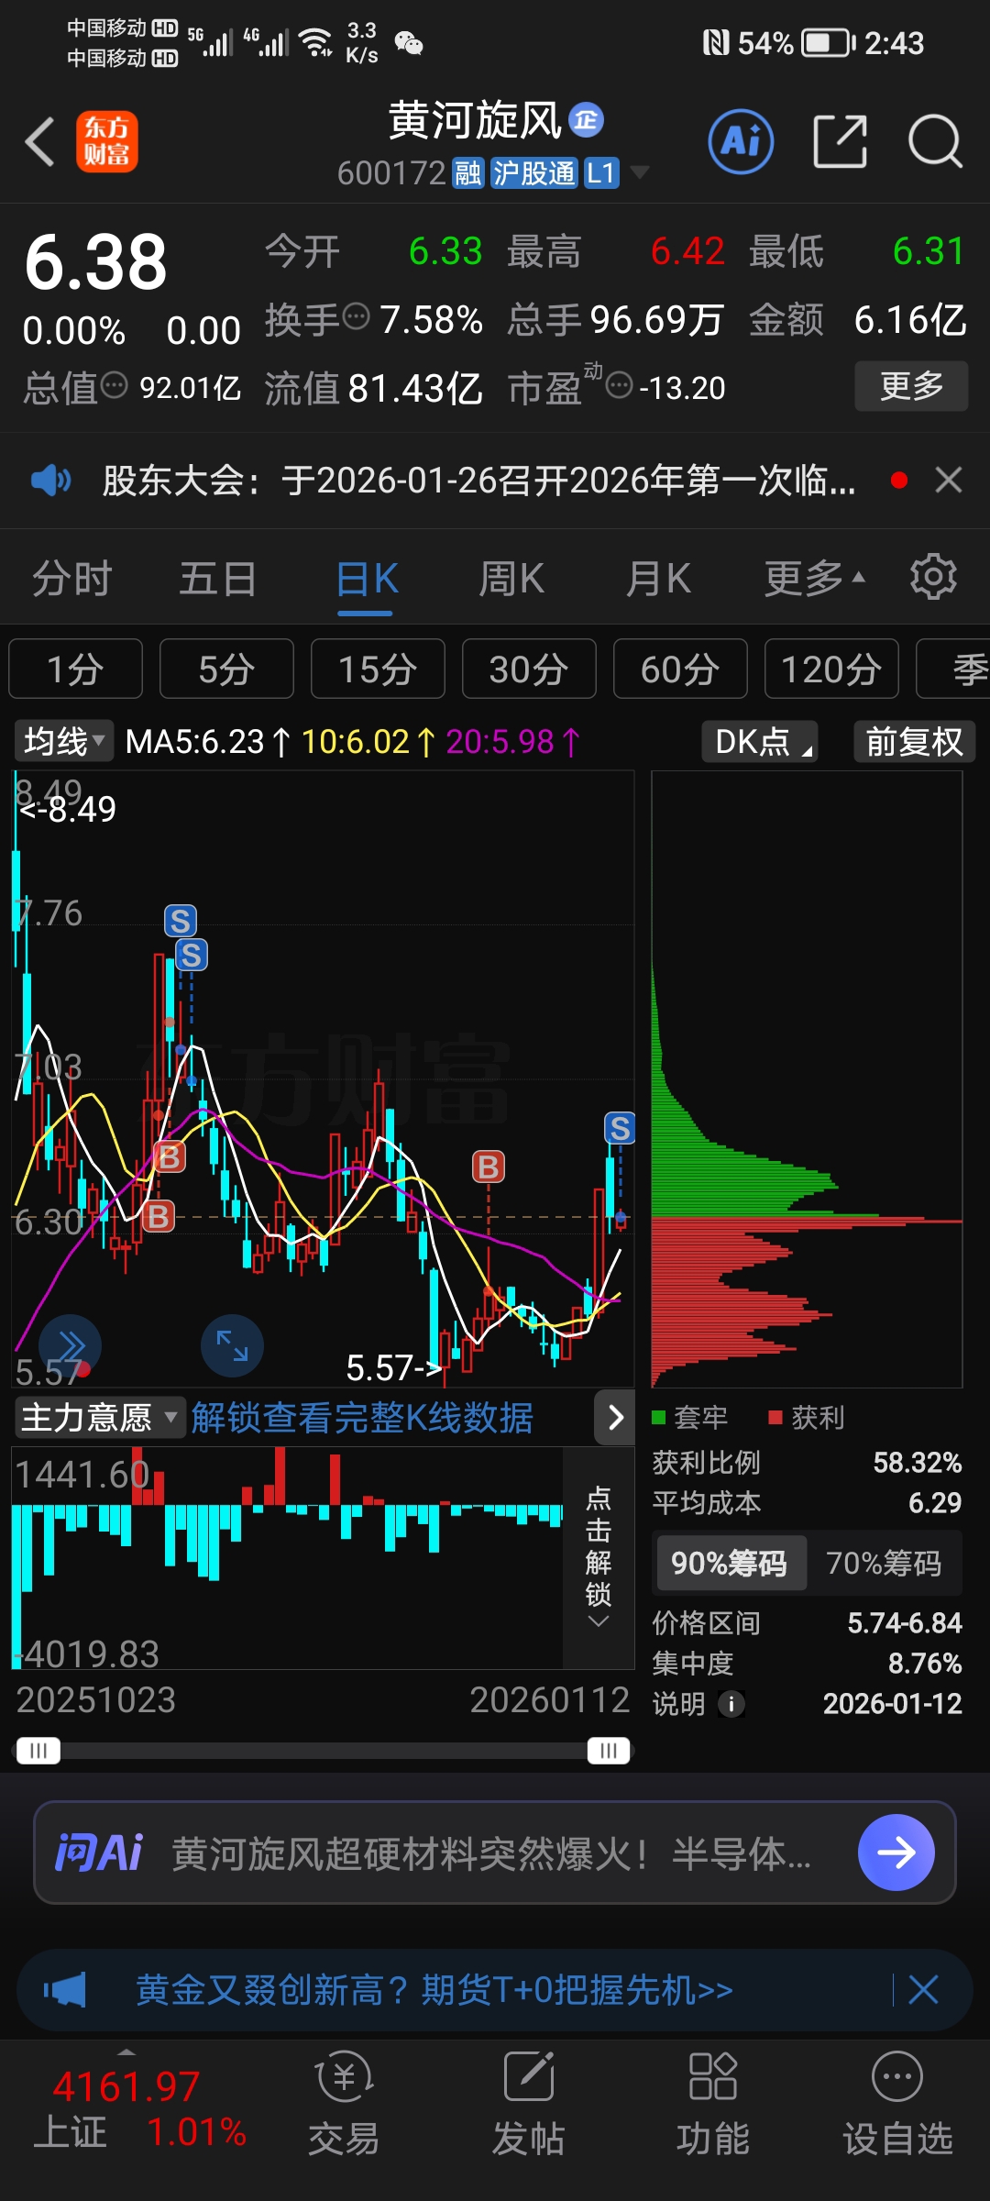Tap the double-arrow scroll chart icon

pos(71,1346)
